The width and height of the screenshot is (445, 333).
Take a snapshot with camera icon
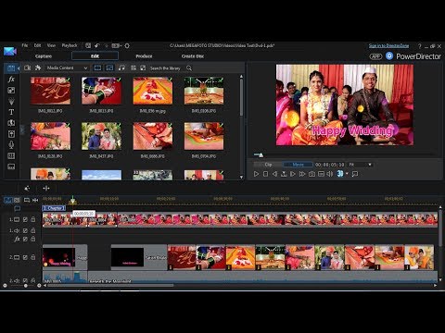tap(311, 174)
